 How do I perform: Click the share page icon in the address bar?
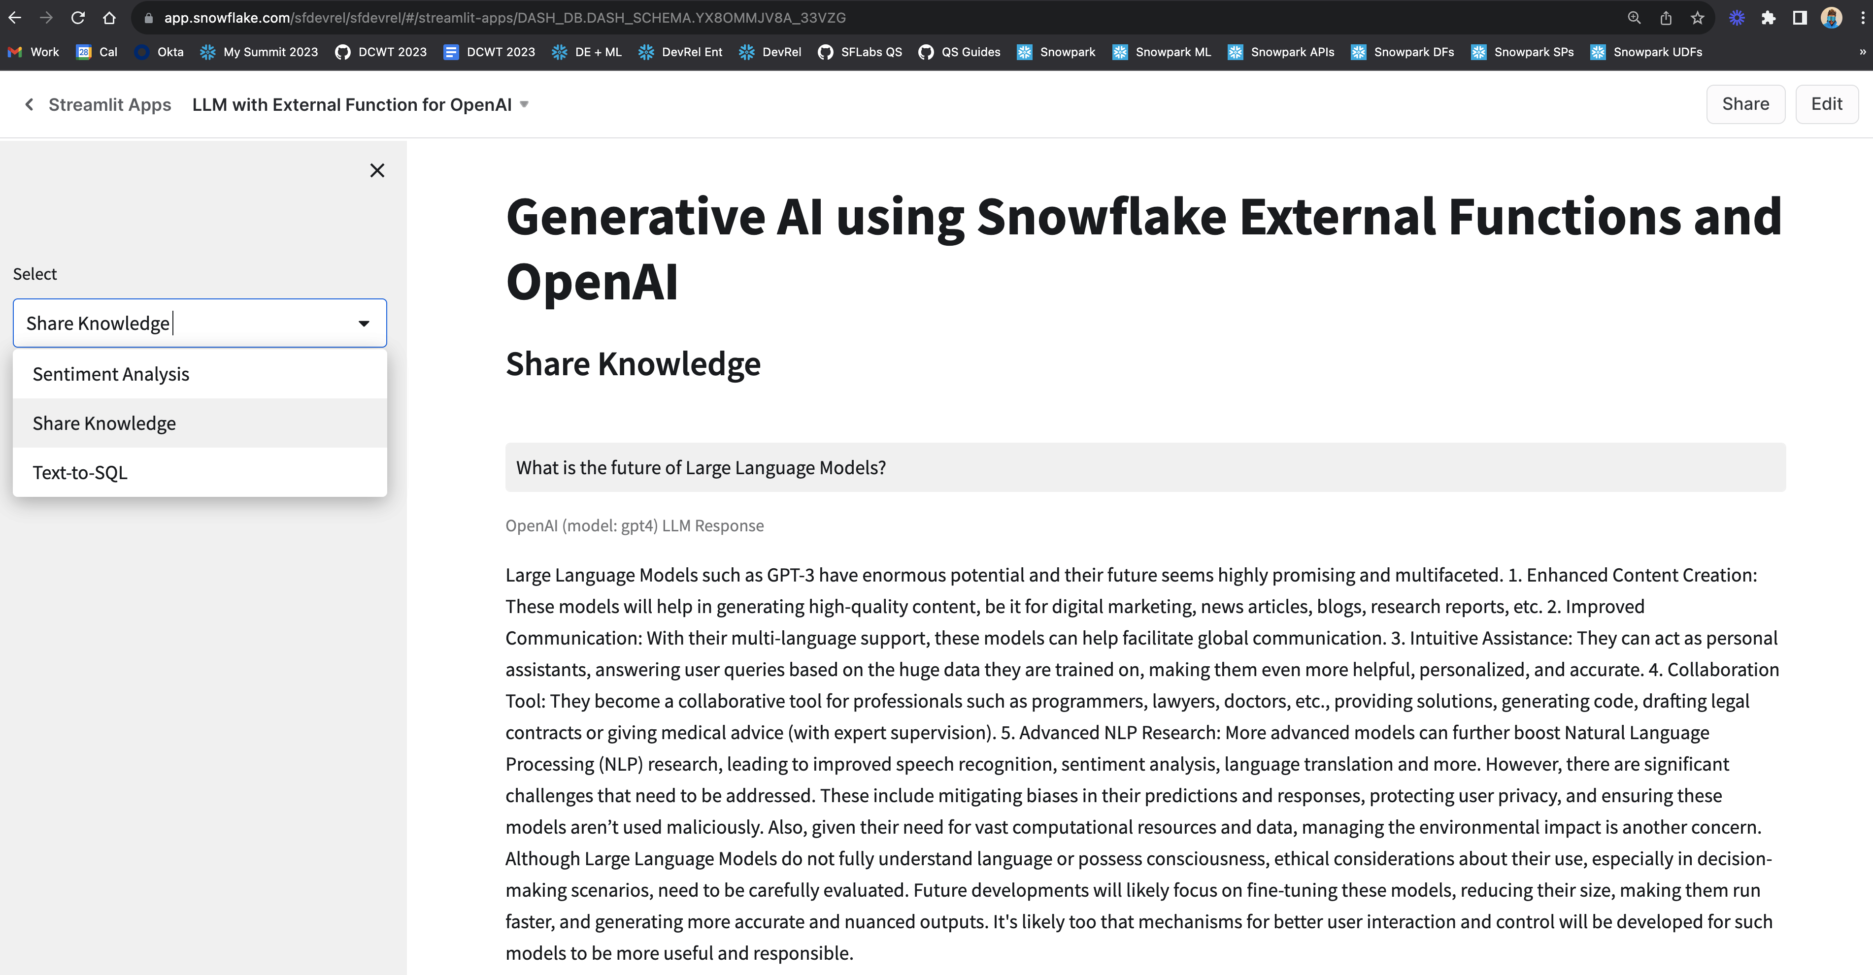click(1666, 17)
